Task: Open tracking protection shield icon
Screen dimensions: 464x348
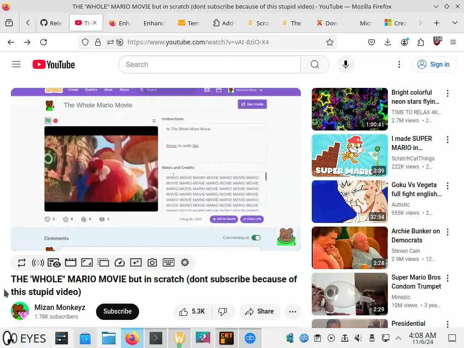Action: click(85, 42)
